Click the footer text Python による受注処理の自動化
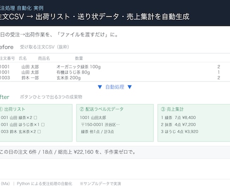 (44, 183)
